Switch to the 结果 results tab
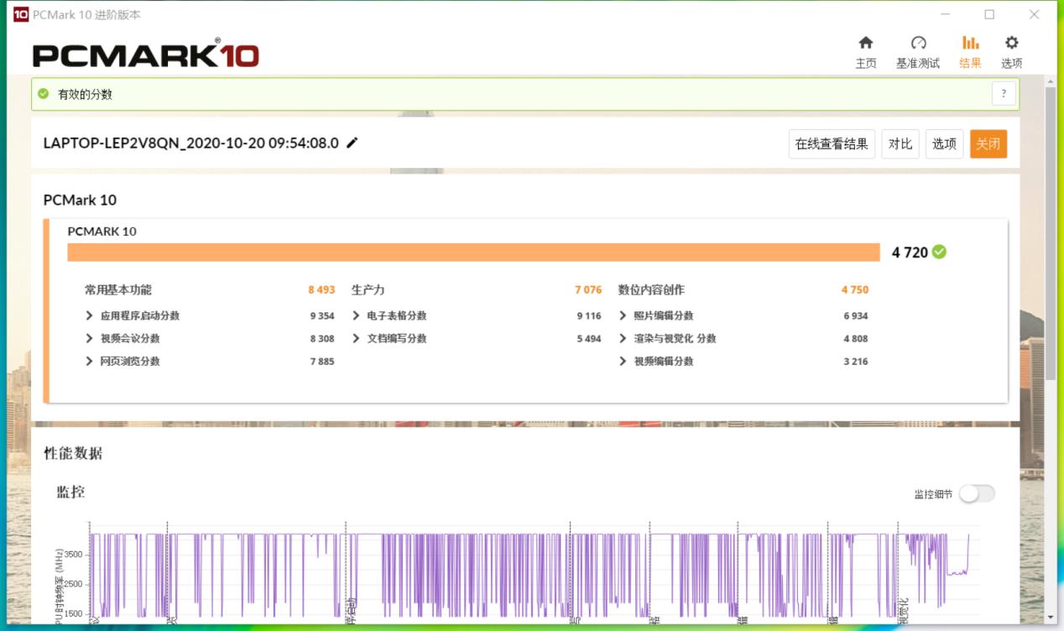The width and height of the screenshot is (1064, 631). [x=970, y=52]
